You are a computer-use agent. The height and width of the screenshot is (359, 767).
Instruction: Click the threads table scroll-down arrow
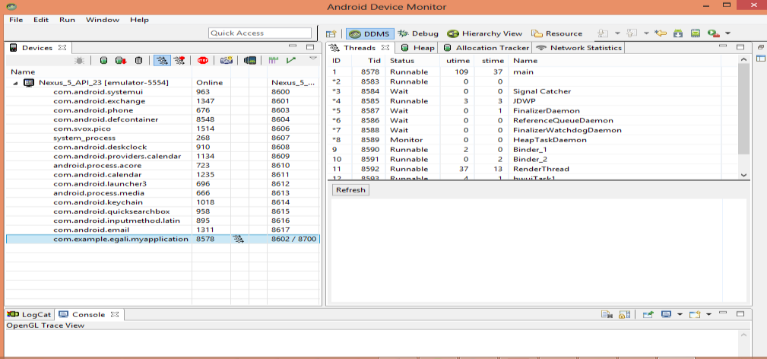743,175
